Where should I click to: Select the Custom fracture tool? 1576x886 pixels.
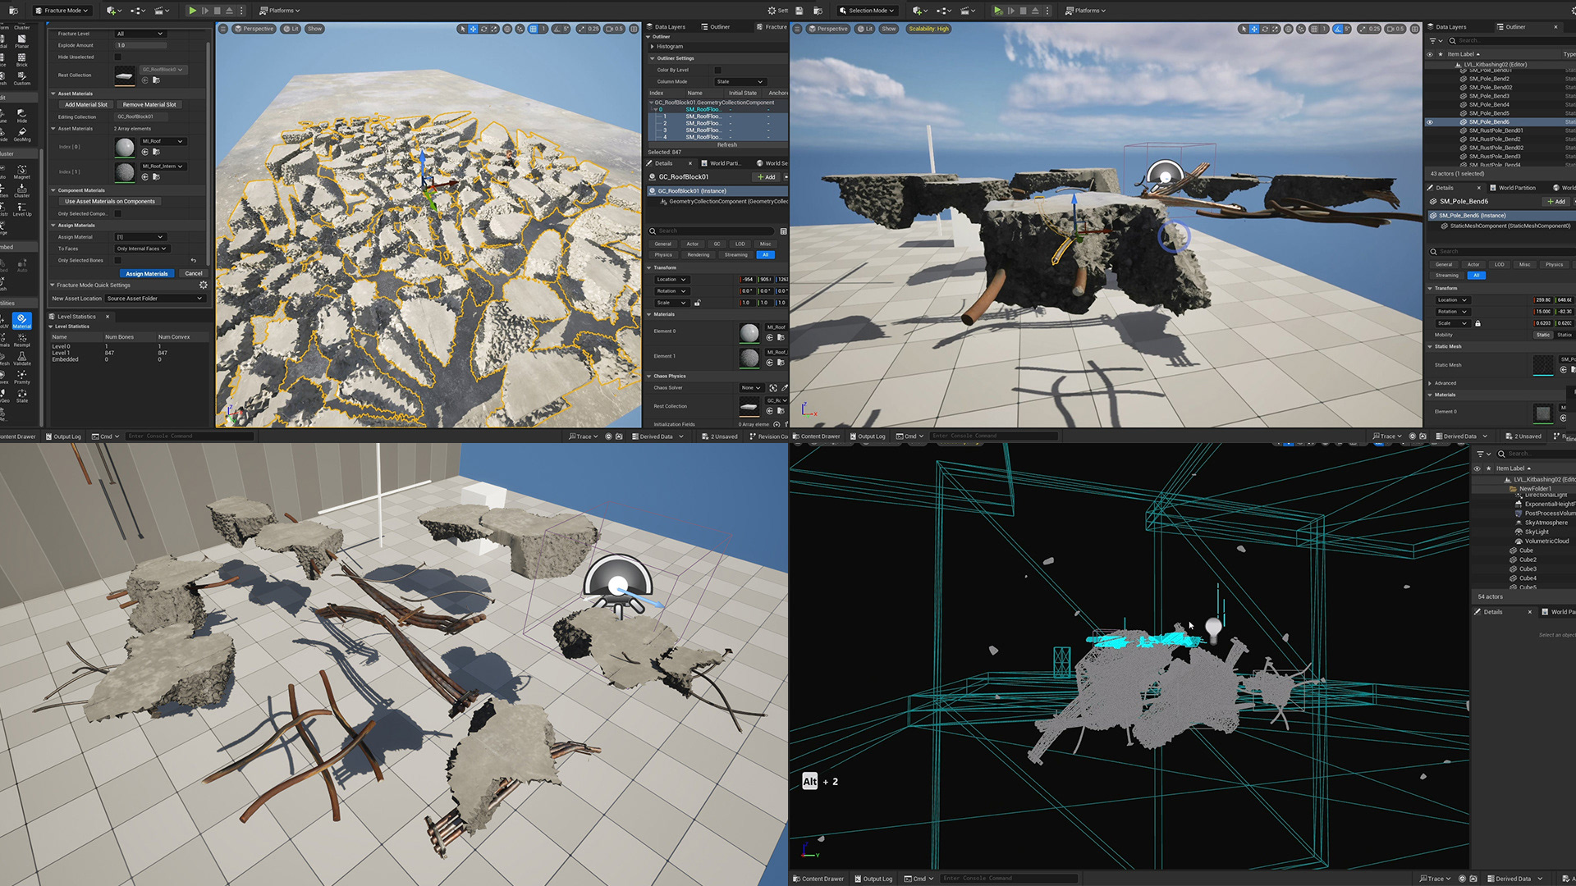click(x=22, y=78)
